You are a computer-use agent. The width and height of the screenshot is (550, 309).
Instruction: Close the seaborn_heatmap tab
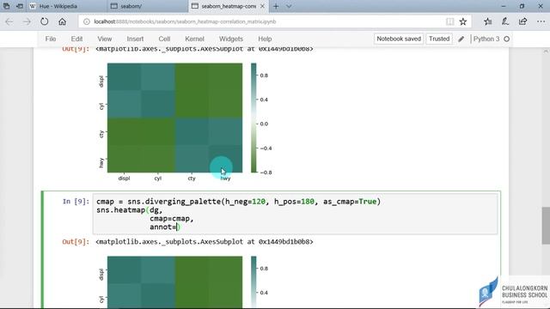(x=262, y=6)
